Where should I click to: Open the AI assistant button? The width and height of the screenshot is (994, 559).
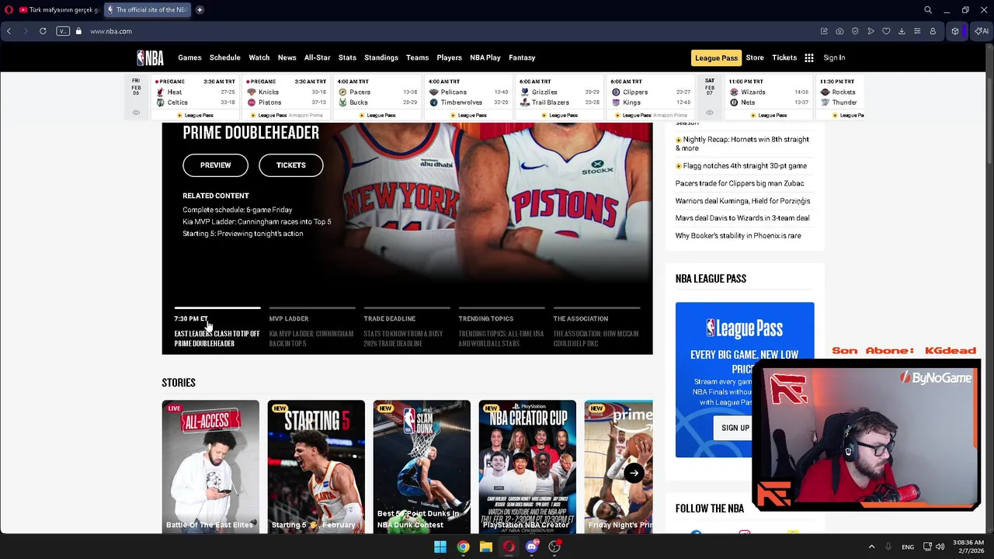pyautogui.click(x=982, y=31)
